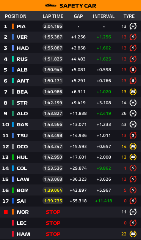
Task: Click BOR's yellow 1:39.064 lap time
Action: coord(53,190)
